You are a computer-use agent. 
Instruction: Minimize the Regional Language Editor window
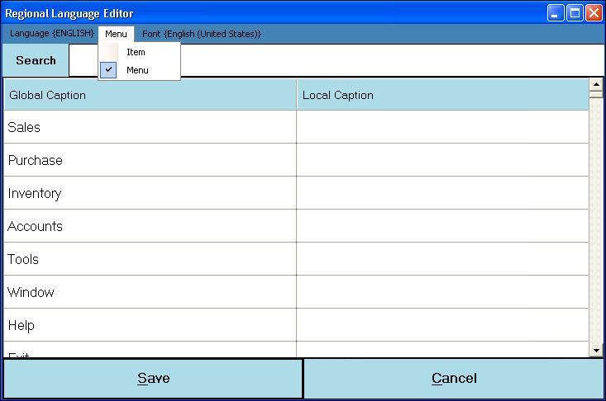pos(556,13)
